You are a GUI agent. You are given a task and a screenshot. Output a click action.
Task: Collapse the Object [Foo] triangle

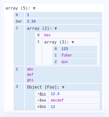(x=63, y=87)
